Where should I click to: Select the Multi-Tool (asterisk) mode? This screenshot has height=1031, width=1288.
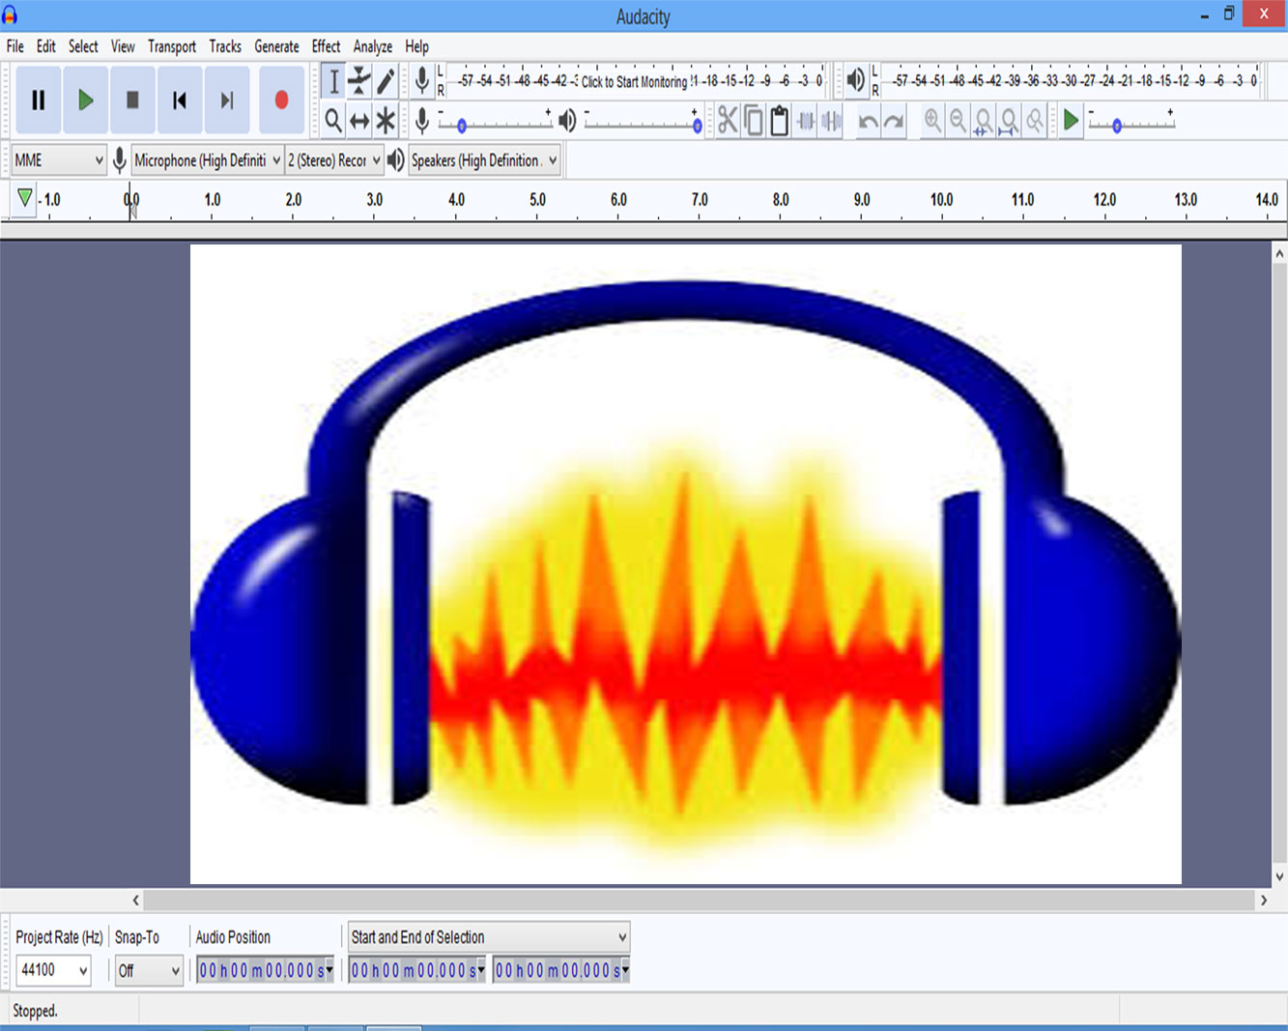386,120
